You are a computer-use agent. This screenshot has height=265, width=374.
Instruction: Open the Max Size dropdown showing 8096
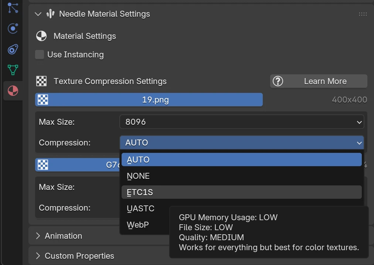[242, 122]
